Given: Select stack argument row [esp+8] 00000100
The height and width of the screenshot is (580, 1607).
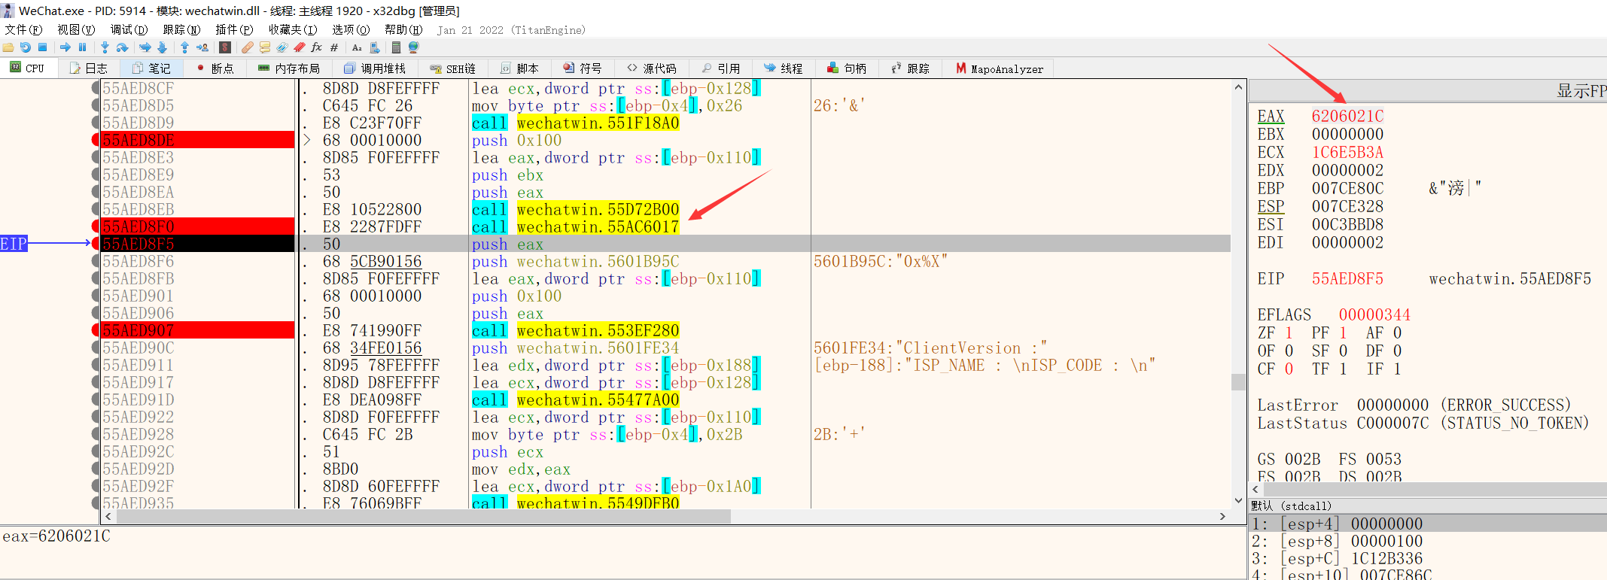Looking at the screenshot, I should coord(1428,541).
